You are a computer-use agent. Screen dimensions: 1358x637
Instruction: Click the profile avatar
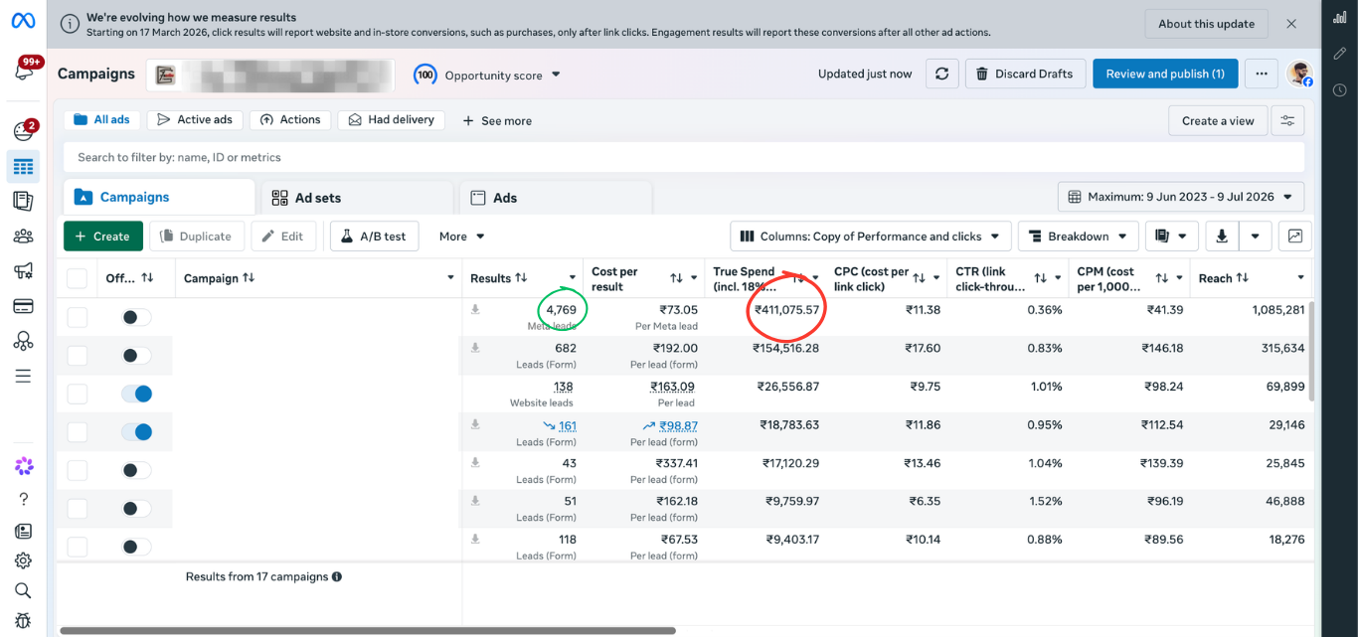click(x=1299, y=74)
